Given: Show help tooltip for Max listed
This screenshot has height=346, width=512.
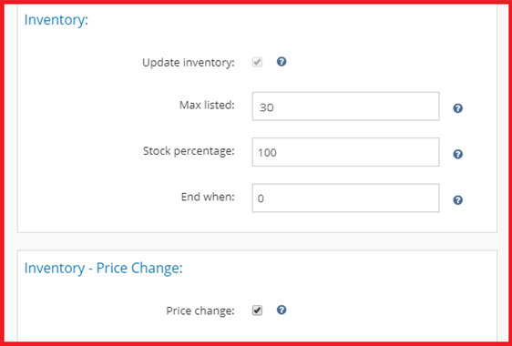Looking at the screenshot, I should (458, 108).
